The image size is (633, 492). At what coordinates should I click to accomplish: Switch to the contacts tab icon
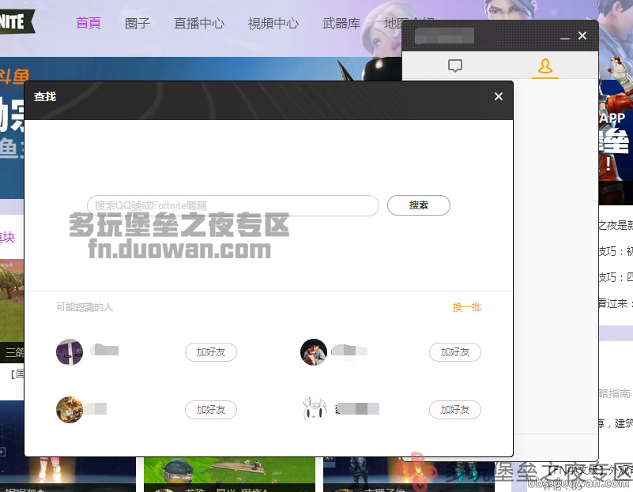point(544,66)
